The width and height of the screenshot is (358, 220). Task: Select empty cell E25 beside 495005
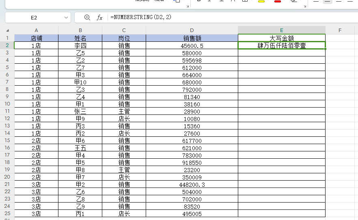[x=282, y=214]
